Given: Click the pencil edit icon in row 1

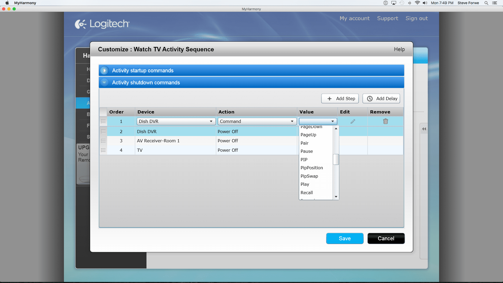Looking at the screenshot, I should (x=353, y=121).
